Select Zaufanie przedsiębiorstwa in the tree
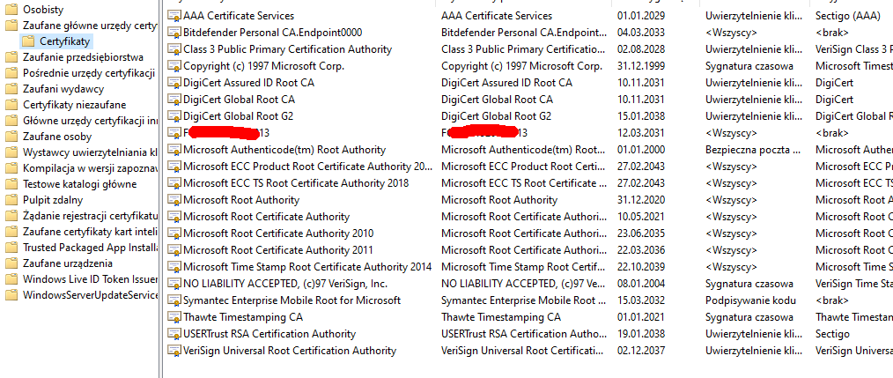893x378 pixels. pos(83,57)
